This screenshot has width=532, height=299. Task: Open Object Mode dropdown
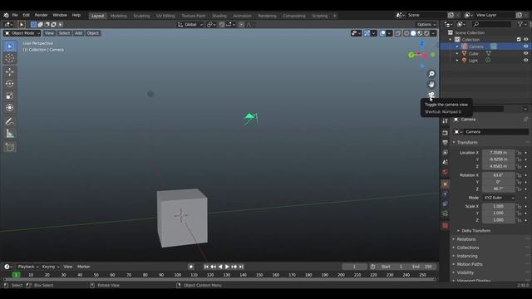tap(22, 33)
